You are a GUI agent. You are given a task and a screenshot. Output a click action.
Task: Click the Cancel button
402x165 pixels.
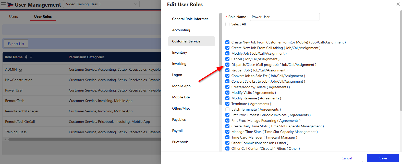[347, 158]
